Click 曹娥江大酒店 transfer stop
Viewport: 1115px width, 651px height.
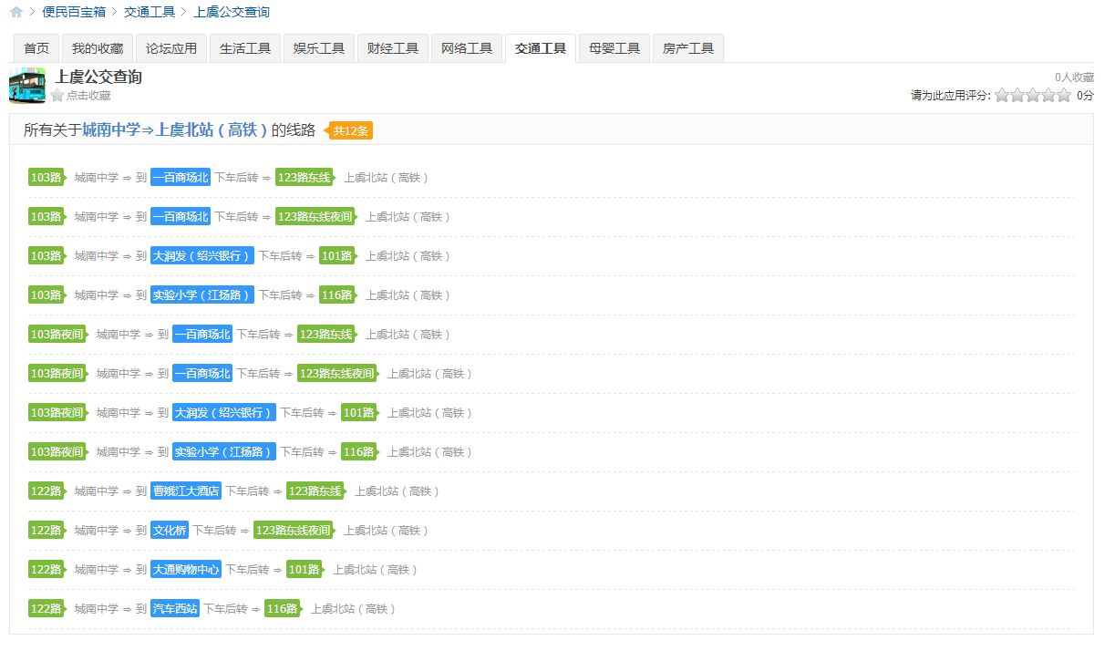[x=186, y=491]
